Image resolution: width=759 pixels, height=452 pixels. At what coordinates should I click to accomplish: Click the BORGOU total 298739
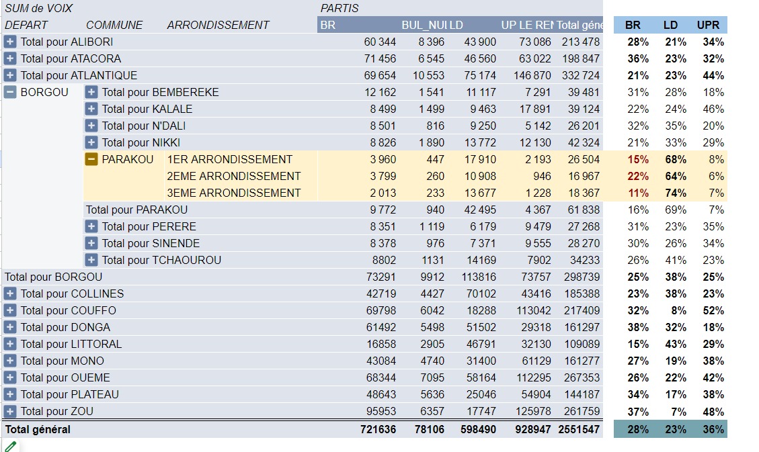pyautogui.click(x=582, y=277)
